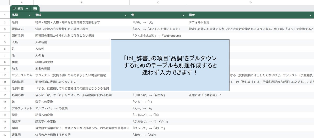Click the 記号への変換 cell
This screenshot has height=138, width=314.
point(81,115)
